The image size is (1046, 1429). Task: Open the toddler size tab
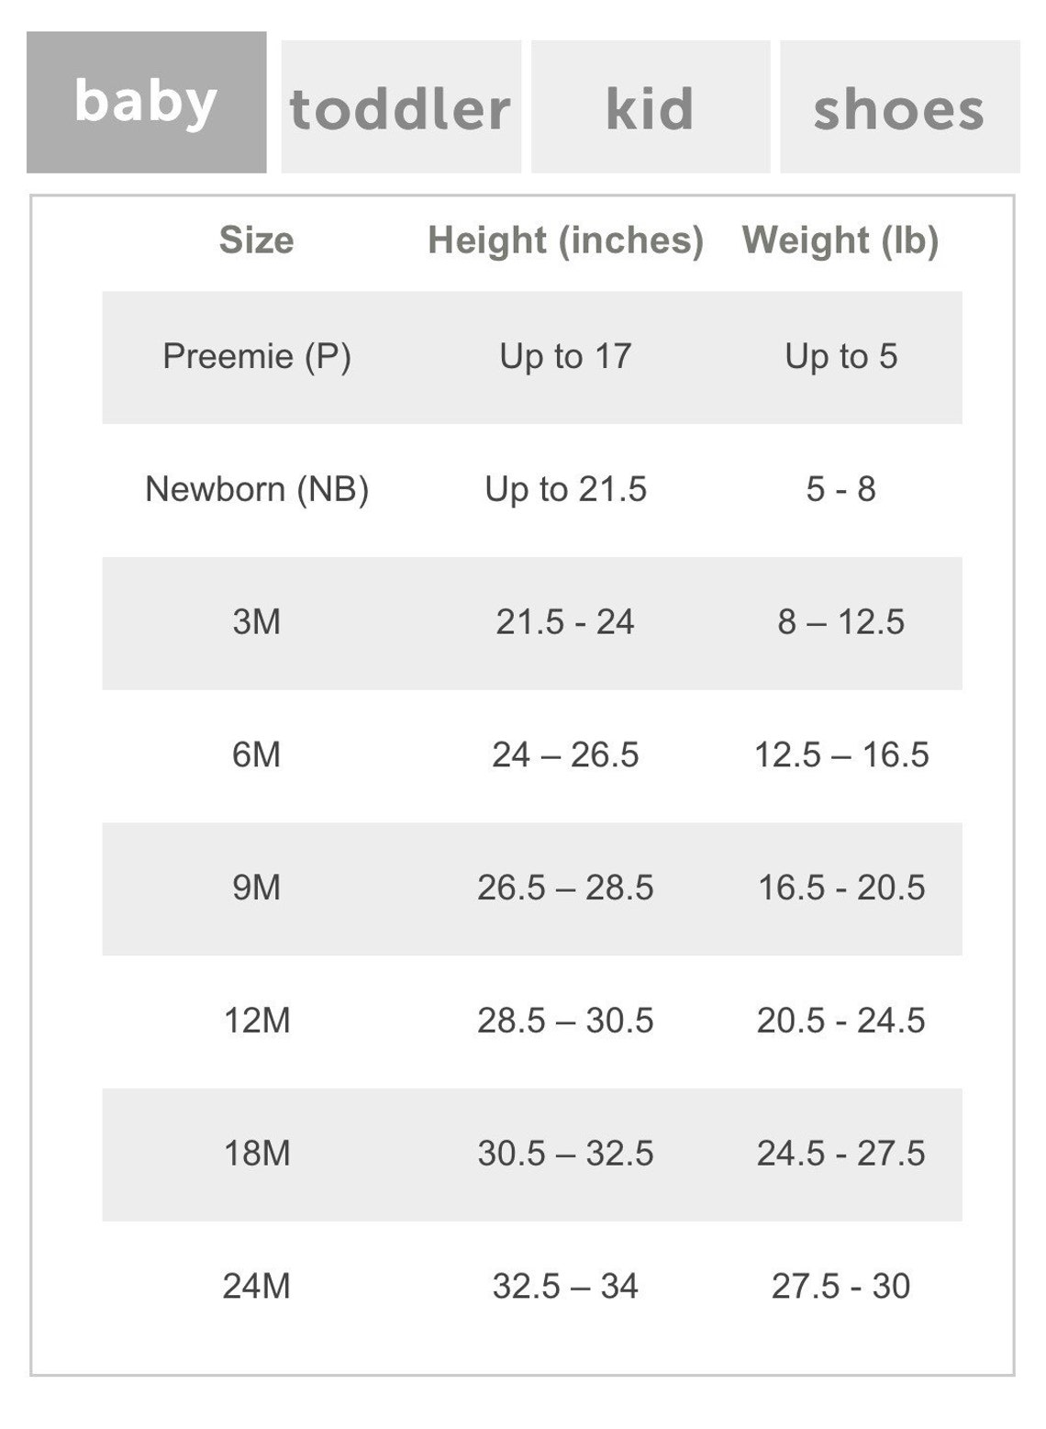point(401,106)
